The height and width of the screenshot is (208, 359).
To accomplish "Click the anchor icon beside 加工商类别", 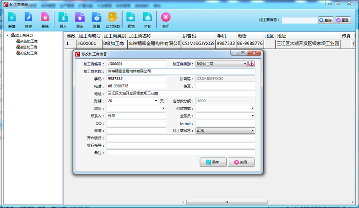I will [252, 64].
